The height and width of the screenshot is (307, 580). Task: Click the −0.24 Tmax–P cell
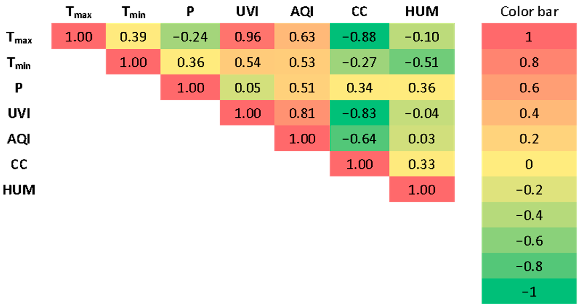point(190,36)
